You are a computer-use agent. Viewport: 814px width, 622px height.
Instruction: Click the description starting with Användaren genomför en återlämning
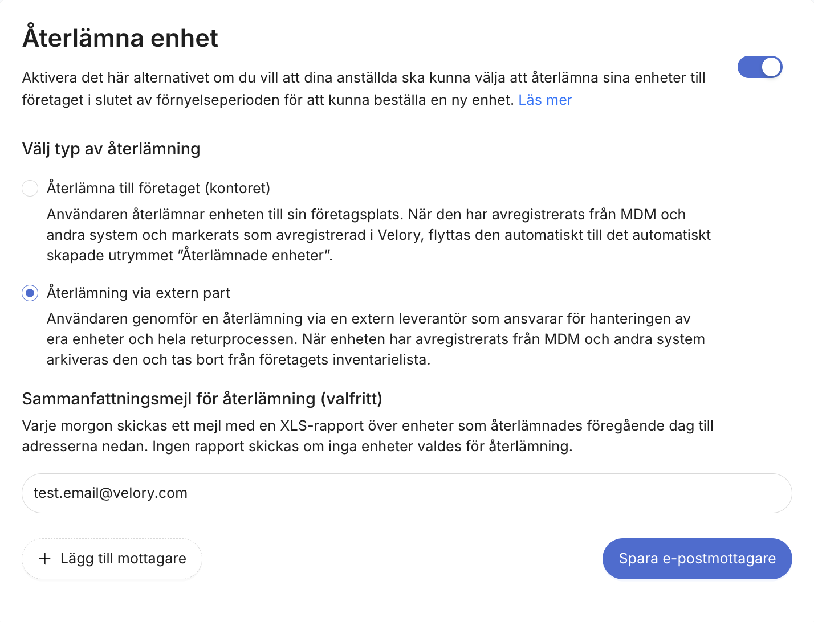[376, 339]
